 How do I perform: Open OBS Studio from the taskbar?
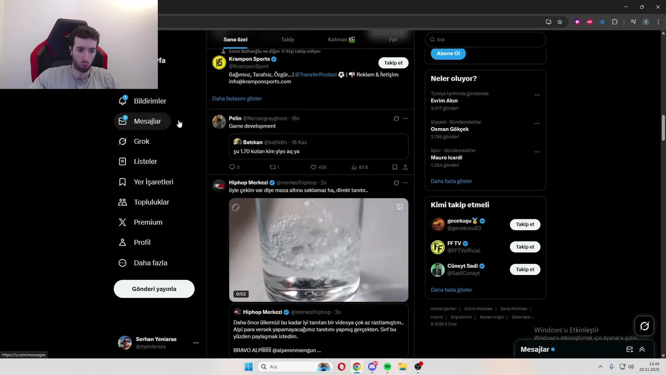click(x=418, y=367)
